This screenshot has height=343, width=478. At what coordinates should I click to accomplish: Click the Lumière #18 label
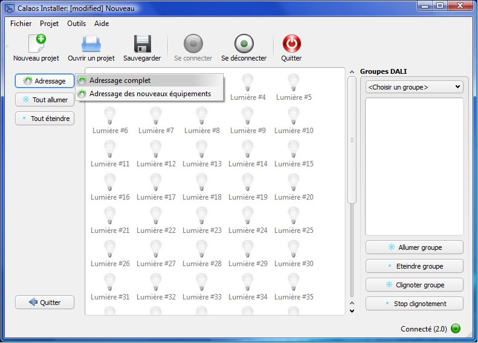[202, 197]
